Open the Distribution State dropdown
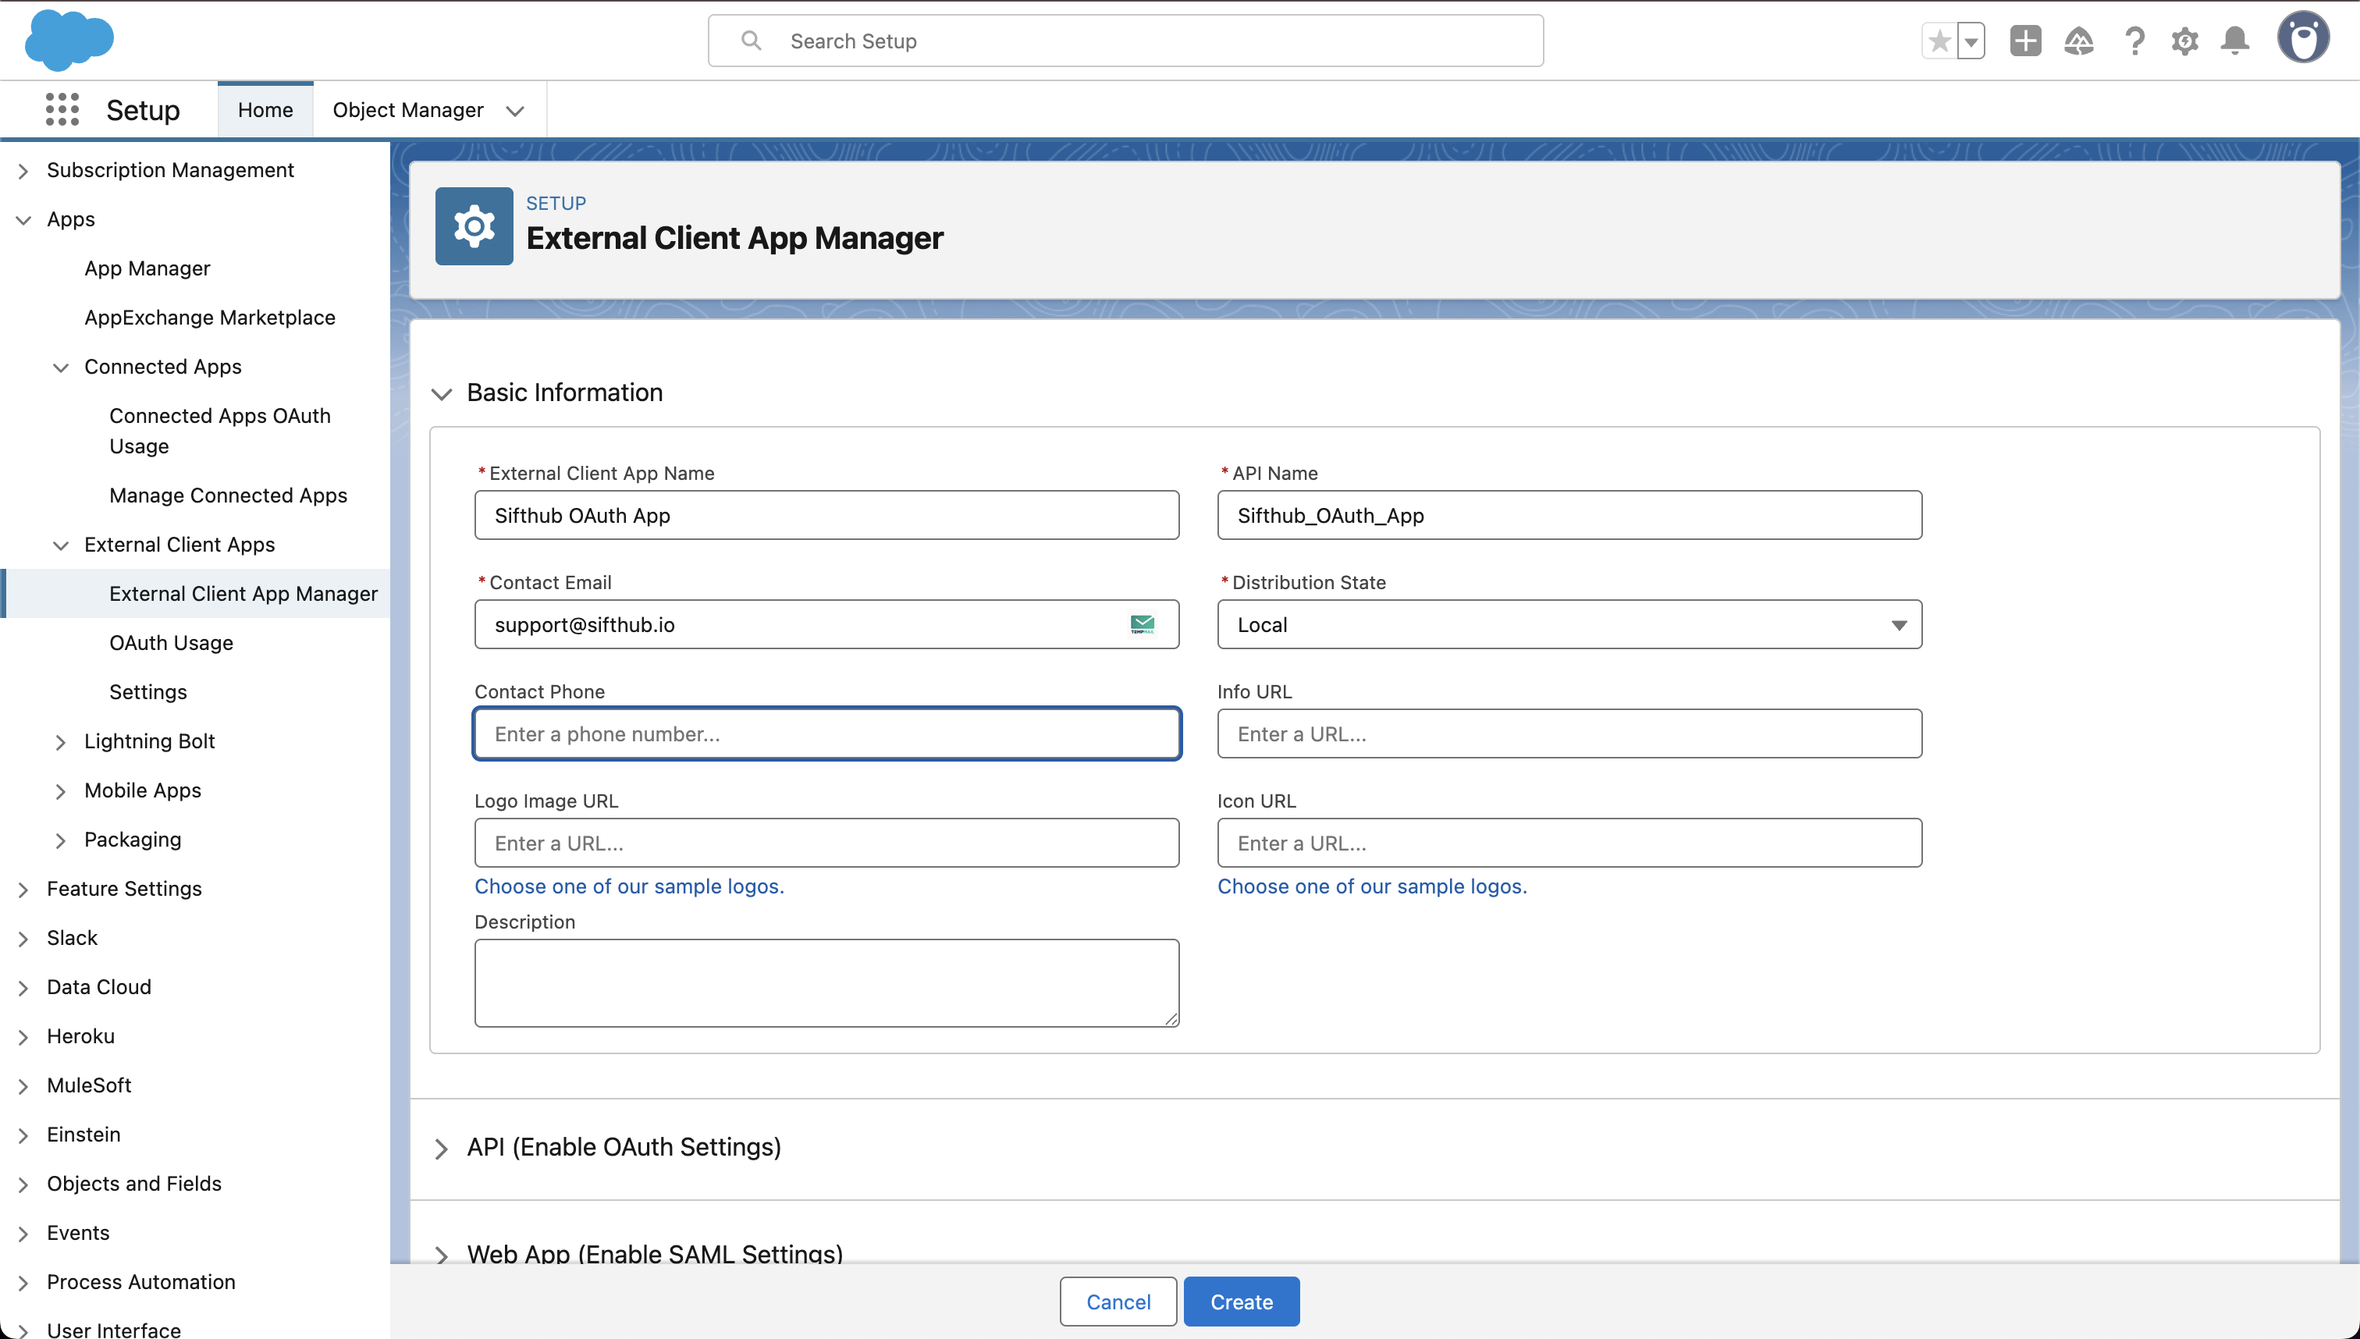Image resolution: width=2360 pixels, height=1339 pixels. pyautogui.click(x=1569, y=624)
